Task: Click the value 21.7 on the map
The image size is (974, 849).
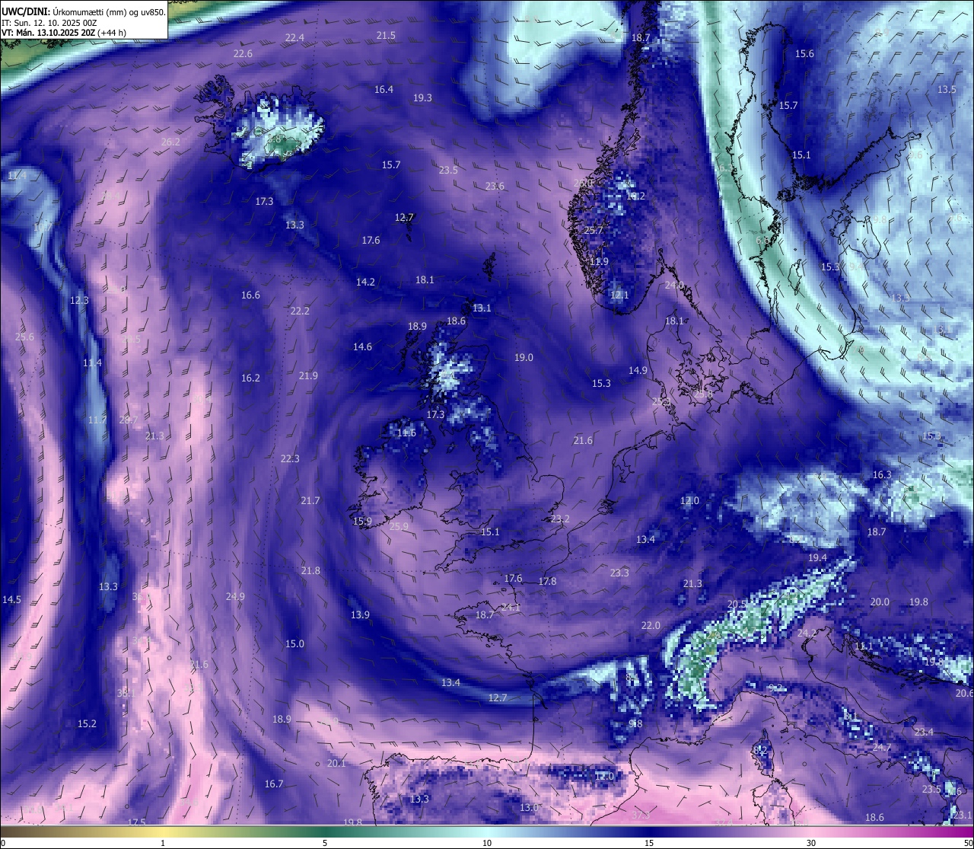Action: pos(310,500)
